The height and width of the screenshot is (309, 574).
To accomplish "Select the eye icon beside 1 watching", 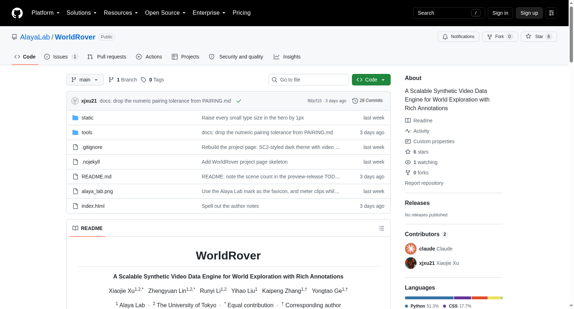I will [408, 162].
